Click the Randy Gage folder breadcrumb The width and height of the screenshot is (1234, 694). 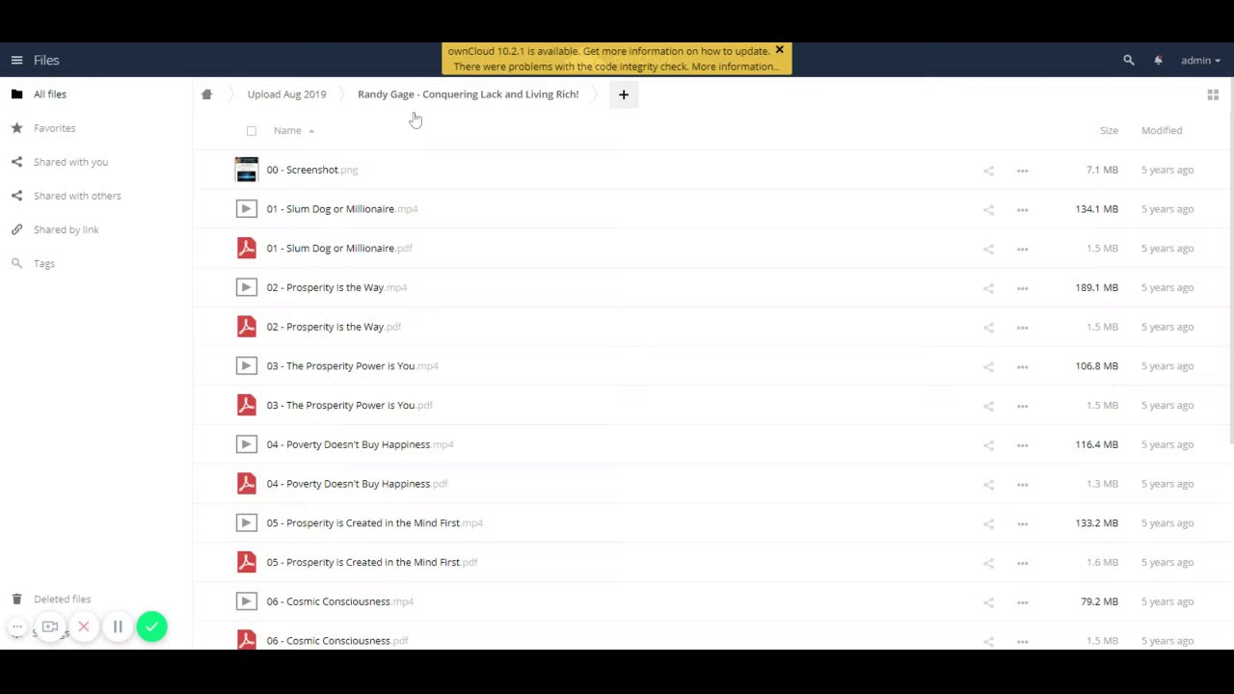pyautogui.click(x=468, y=94)
